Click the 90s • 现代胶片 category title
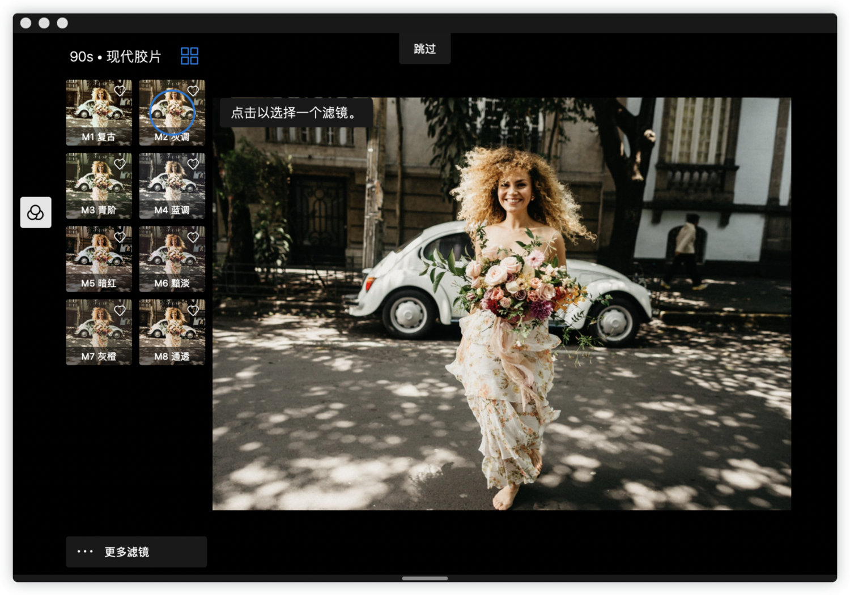The height and width of the screenshot is (595, 850). coord(116,57)
